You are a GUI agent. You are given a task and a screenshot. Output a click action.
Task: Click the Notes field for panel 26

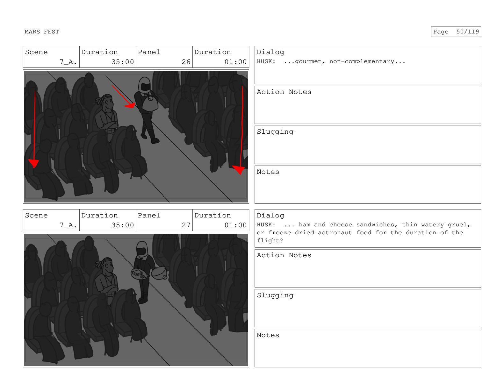(368, 185)
